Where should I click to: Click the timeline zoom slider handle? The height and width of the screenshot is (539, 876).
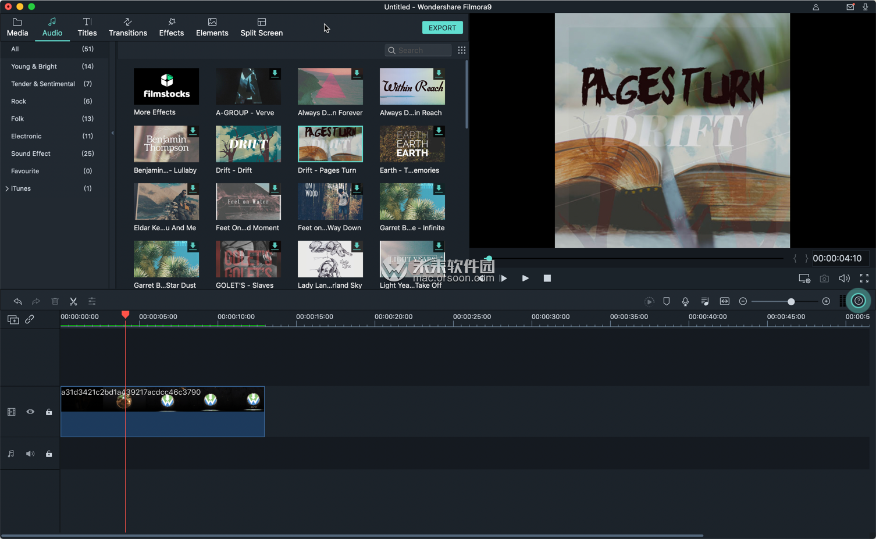(791, 301)
